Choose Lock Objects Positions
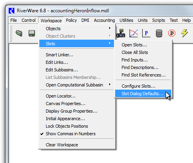This screenshot has width=193, height=163. pos(77,126)
